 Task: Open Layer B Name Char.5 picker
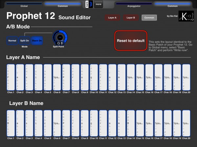[48, 123]
